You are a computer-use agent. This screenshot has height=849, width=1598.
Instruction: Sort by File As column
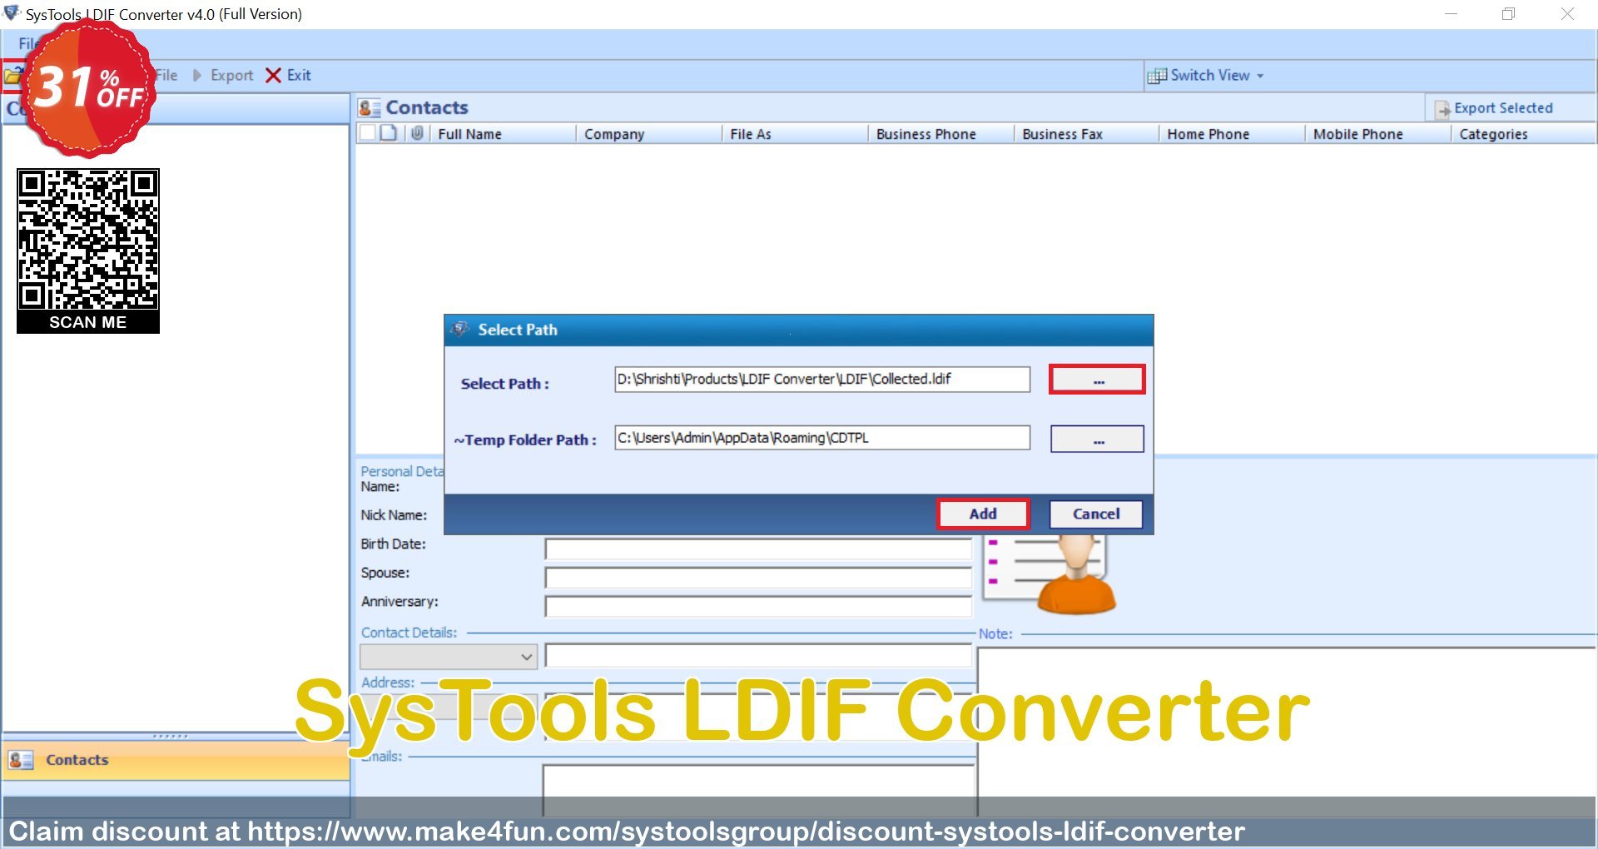coord(795,134)
